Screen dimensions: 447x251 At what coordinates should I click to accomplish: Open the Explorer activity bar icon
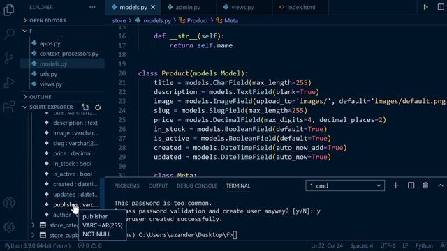9,10
